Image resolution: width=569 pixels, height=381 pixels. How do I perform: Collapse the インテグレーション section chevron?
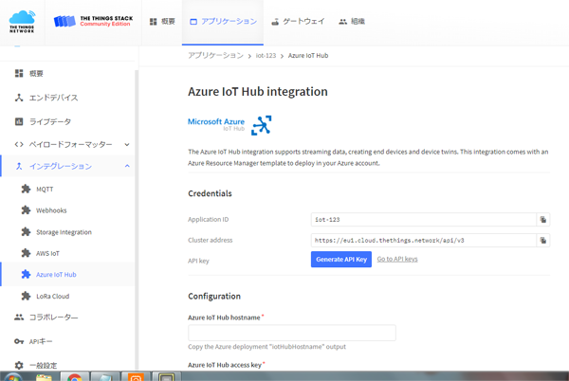click(127, 166)
